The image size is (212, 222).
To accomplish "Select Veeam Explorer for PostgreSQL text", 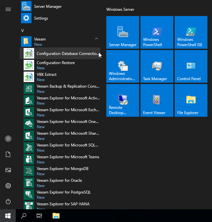I will [x=64, y=192].
